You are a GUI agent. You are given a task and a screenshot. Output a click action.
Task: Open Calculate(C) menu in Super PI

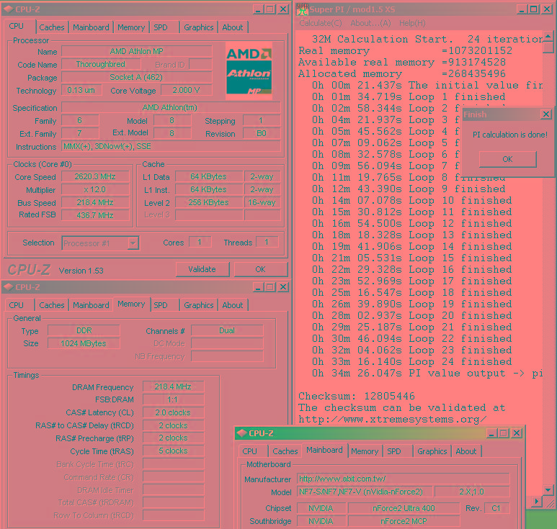(321, 23)
